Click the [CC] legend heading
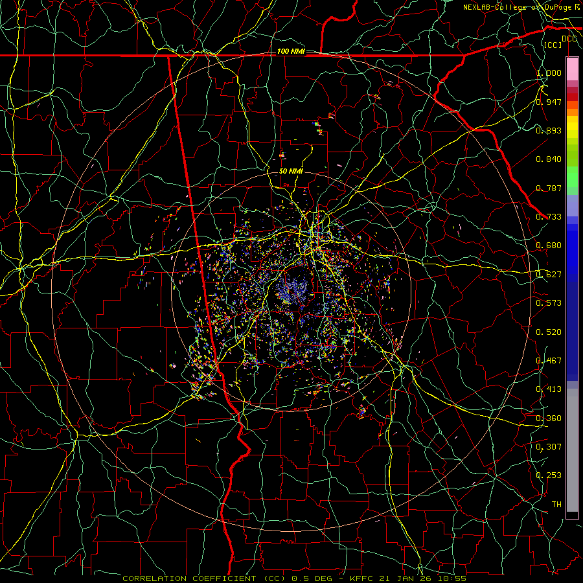583x583 pixels. [x=553, y=45]
